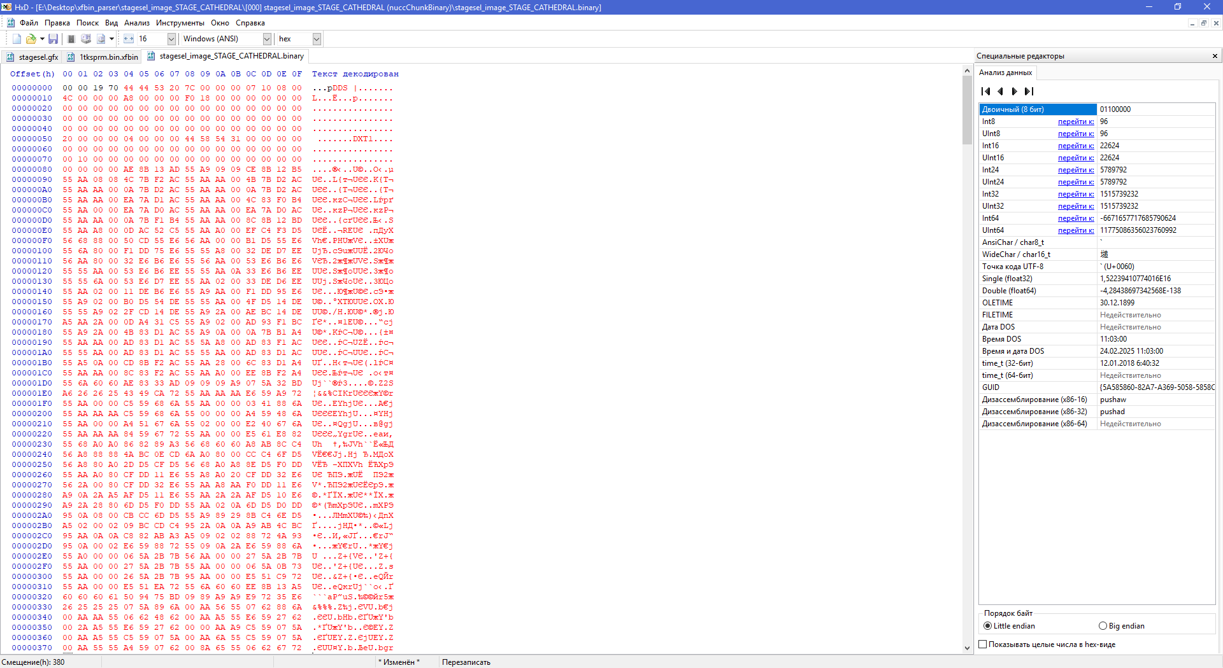Click the hex editor scrollbar down arrow
Screen dimensions: 1223x668
point(967,648)
